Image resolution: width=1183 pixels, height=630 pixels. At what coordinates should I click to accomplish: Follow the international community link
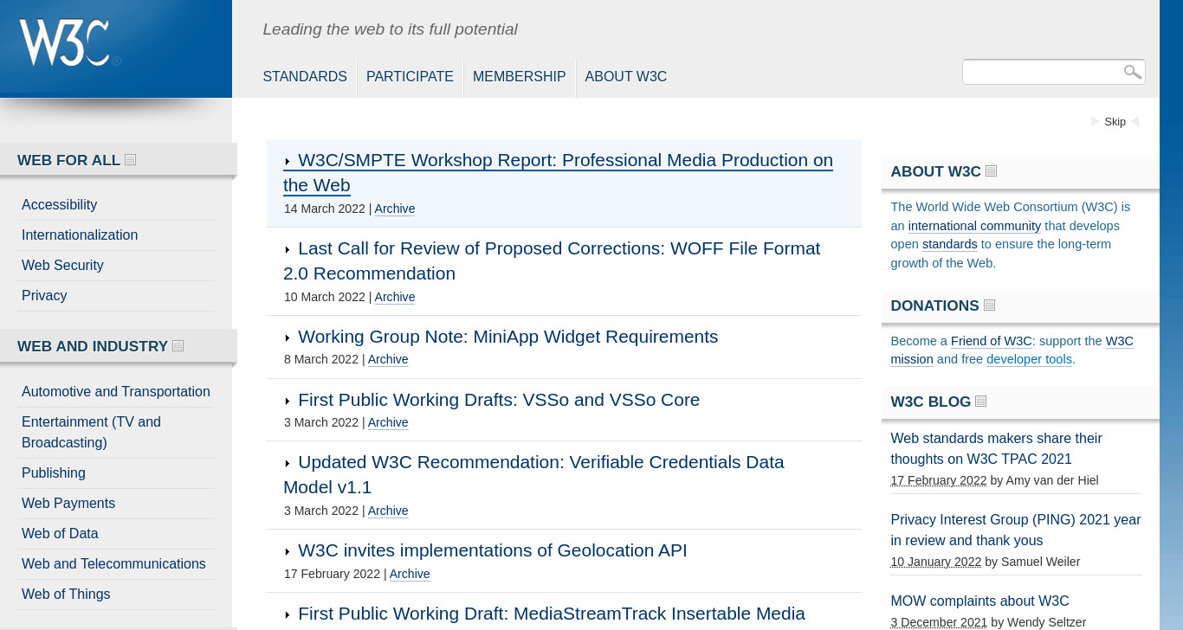click(974, 226)
